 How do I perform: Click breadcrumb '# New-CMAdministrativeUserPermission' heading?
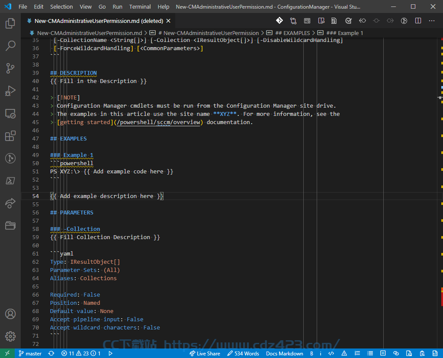click(209, 33)
